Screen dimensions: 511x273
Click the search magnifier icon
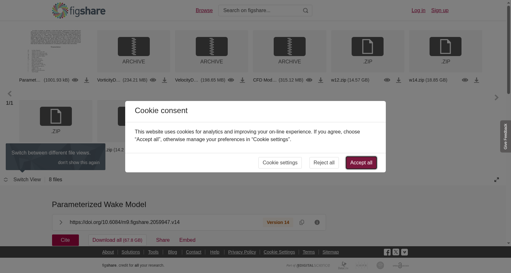[x=306, y=11]
